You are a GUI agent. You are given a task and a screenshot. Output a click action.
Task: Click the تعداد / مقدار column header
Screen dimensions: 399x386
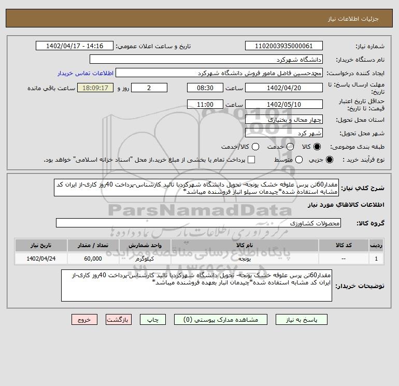tap(93, 245)
